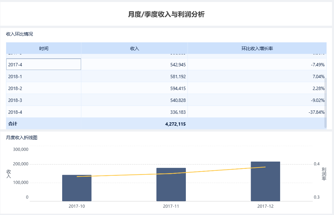The width and height of the screenshot is (334, 215).
Task: Click the growth rate 7.04%
Action: tap(318, 77)
